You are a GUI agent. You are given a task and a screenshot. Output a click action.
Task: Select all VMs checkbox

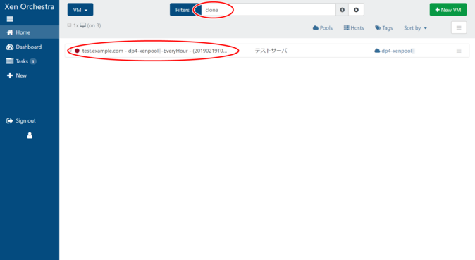(x=69, y=25)
